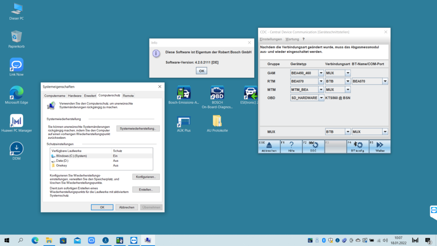The height and width of the screenshot is (246, 437).
Task: Open the Wartung menu in CDC
Action: (x=292, y=39)
